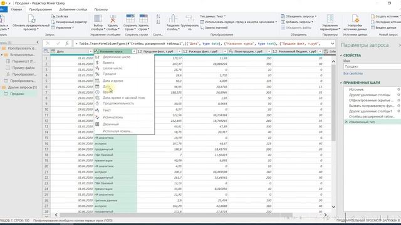Open Свойства in the Запрос group
This screenshot has width=401, height=225.
[x=60, y=16]
